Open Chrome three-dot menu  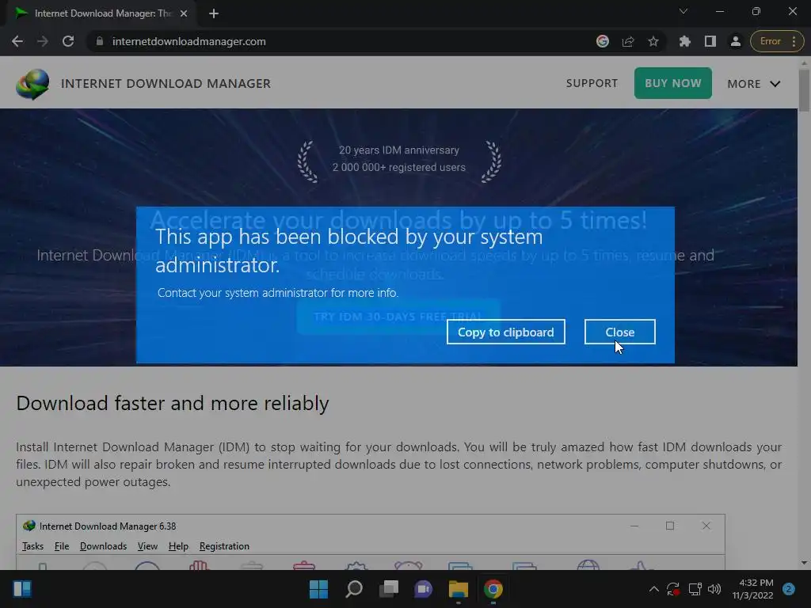(794, 41)
